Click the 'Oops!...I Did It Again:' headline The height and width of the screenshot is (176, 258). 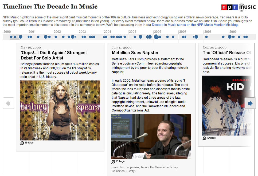pyautogui.click(x=54, y=55)
